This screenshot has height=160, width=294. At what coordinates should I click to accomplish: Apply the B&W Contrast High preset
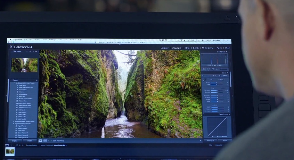pos(25,106)
